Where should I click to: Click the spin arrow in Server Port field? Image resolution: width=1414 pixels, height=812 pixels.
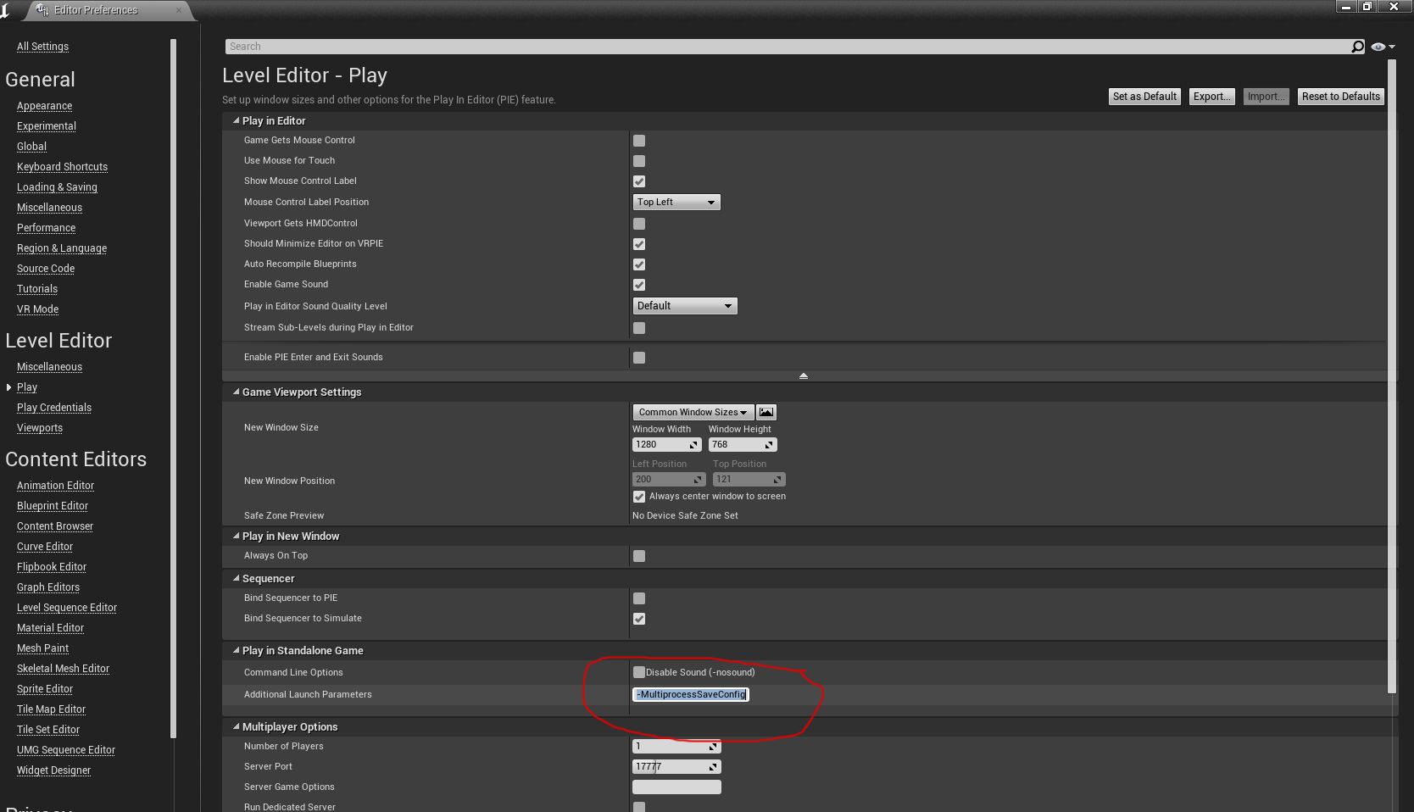(x=713, y=767)
